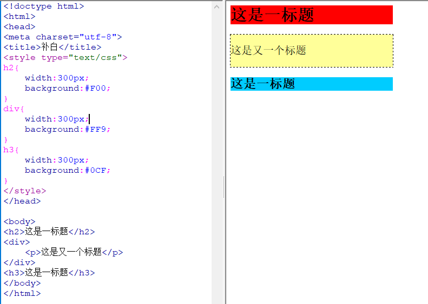Click the splitter handle between code and preview

pos(224,187)
